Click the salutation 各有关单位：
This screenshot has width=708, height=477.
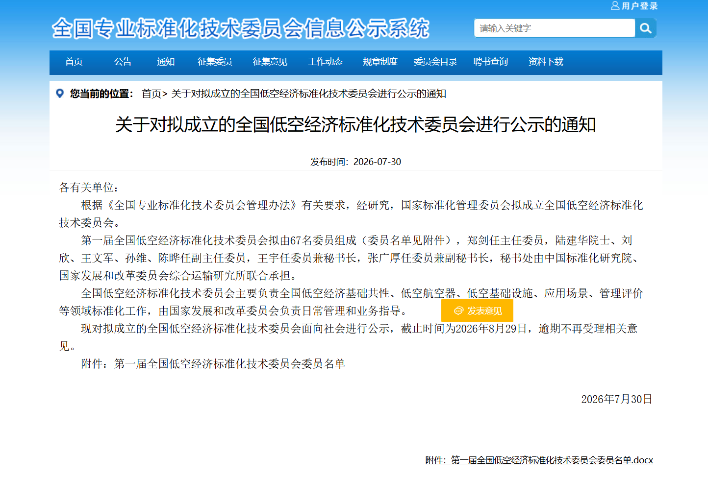[x=89, y=188]
